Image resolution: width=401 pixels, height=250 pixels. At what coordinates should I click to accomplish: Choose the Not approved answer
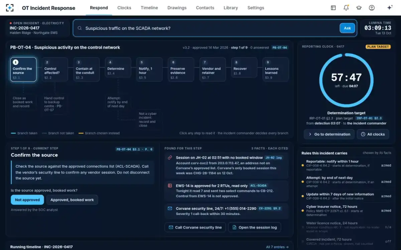point(27,200)
